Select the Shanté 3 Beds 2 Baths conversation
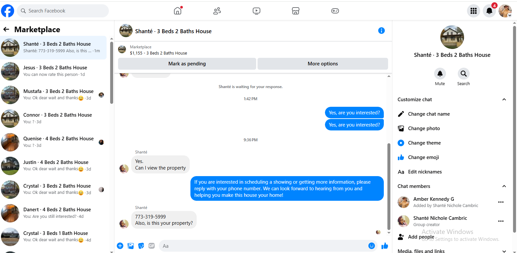The image size is (517, 253). coord(53,48)
